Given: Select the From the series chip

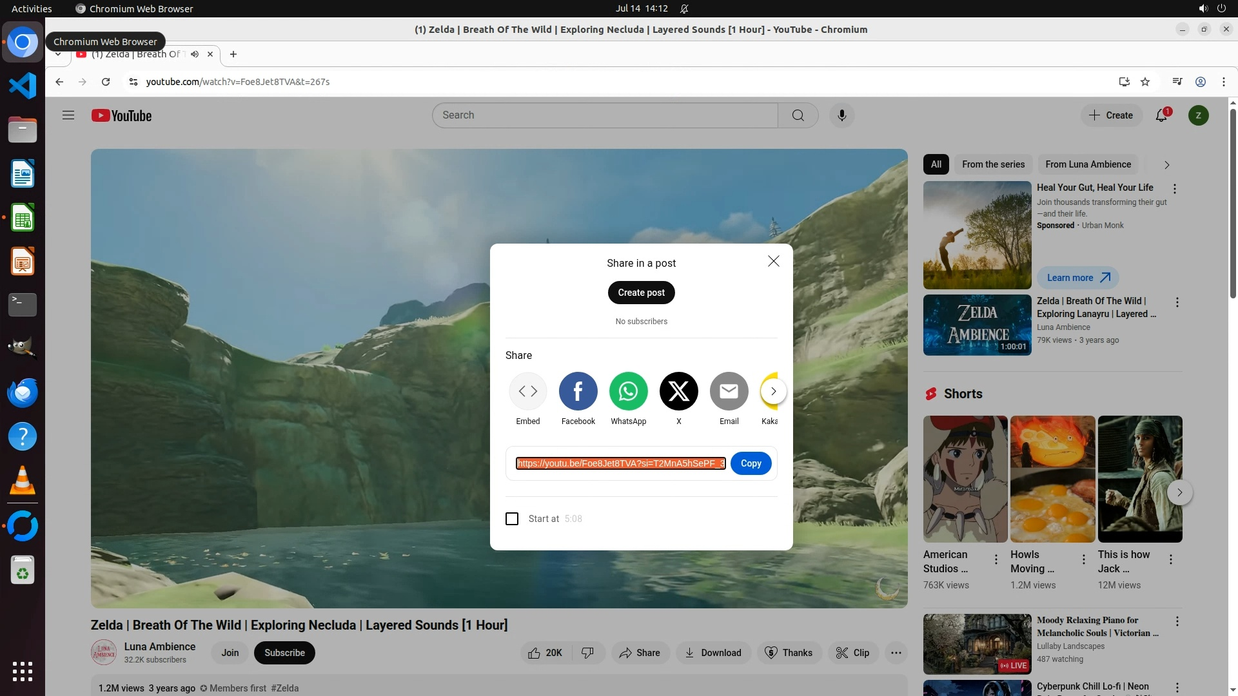Looking at the screenshot, I should point(993,164).
